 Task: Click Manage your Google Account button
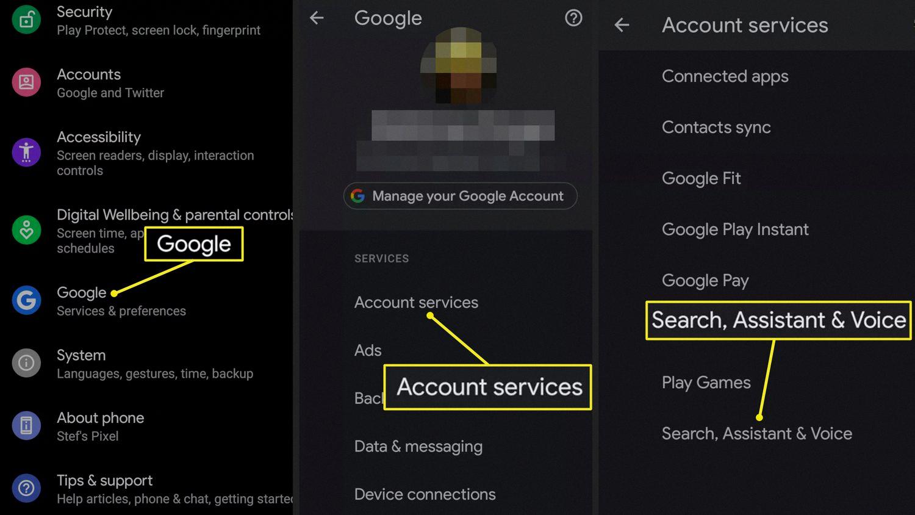[x=460, y=196]
